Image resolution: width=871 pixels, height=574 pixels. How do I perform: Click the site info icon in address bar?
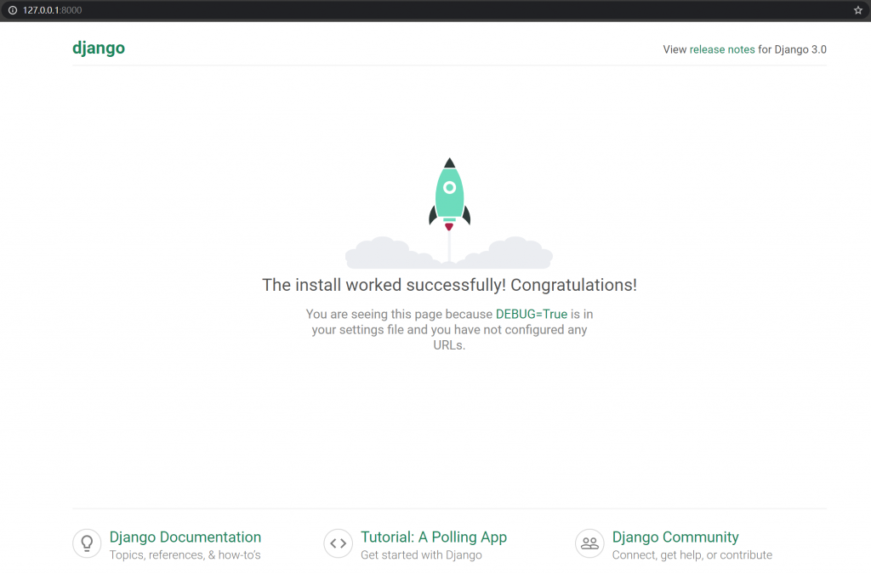coord(12,10)
